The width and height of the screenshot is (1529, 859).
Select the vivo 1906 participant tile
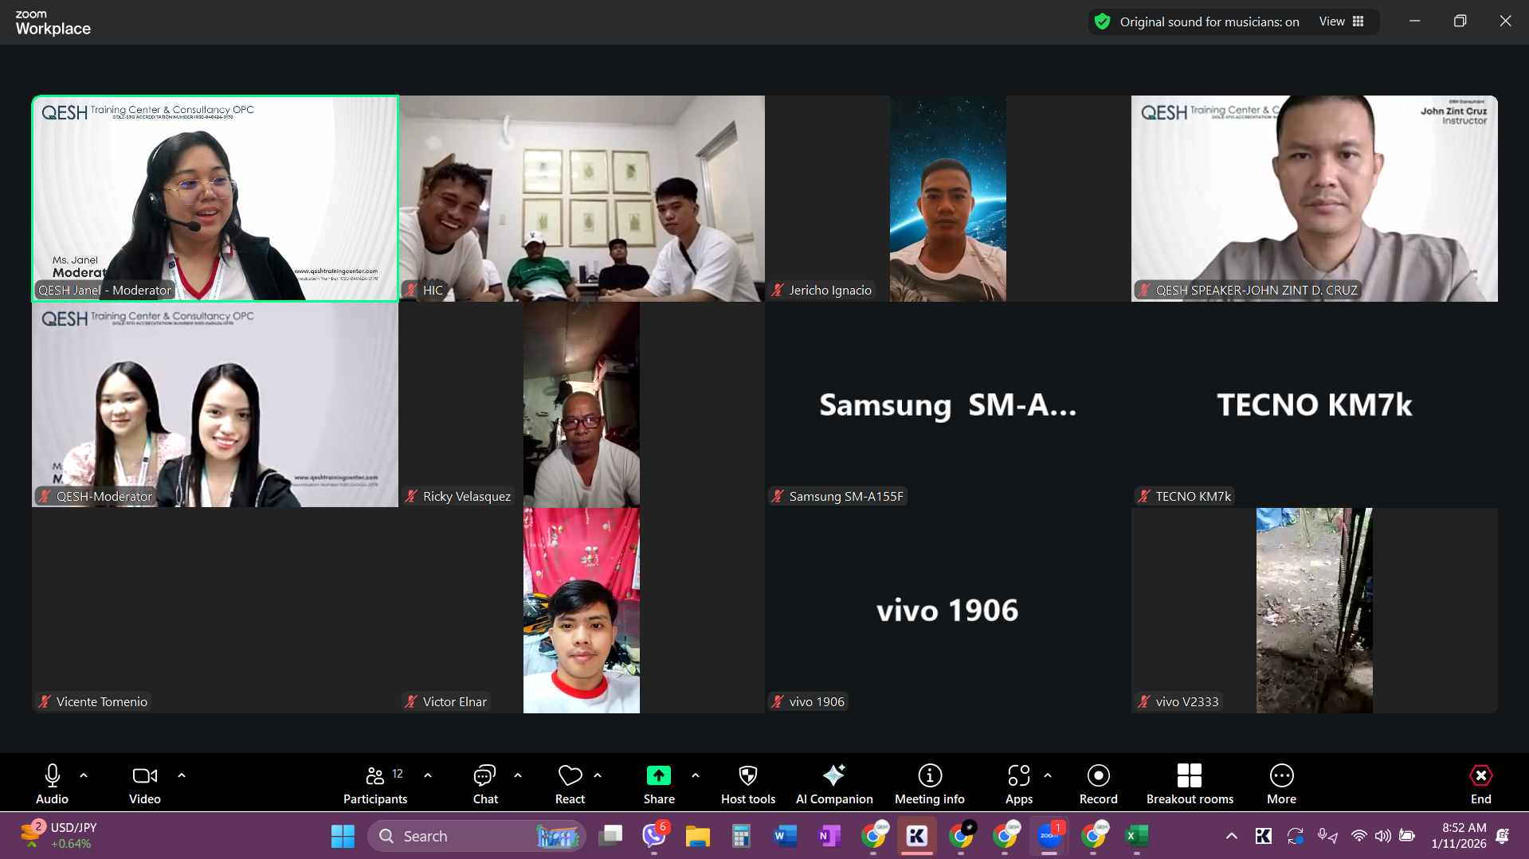(947, 611)
